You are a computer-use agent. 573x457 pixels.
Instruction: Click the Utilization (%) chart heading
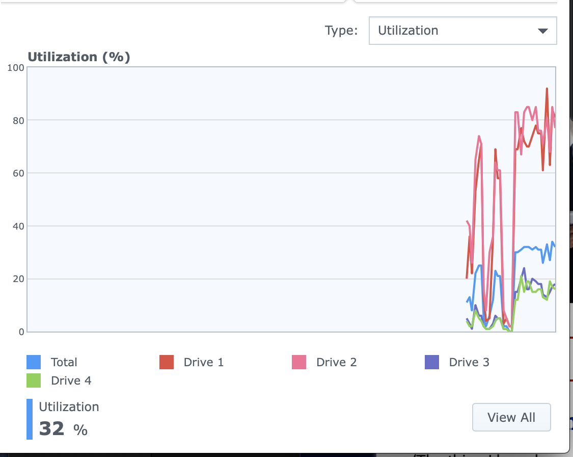coord(79,57)
